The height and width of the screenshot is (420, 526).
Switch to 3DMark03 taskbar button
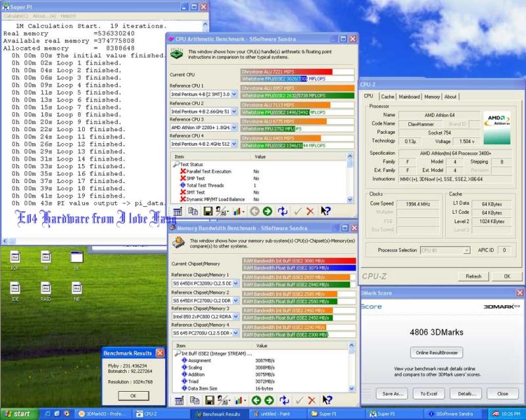[102, 414]
